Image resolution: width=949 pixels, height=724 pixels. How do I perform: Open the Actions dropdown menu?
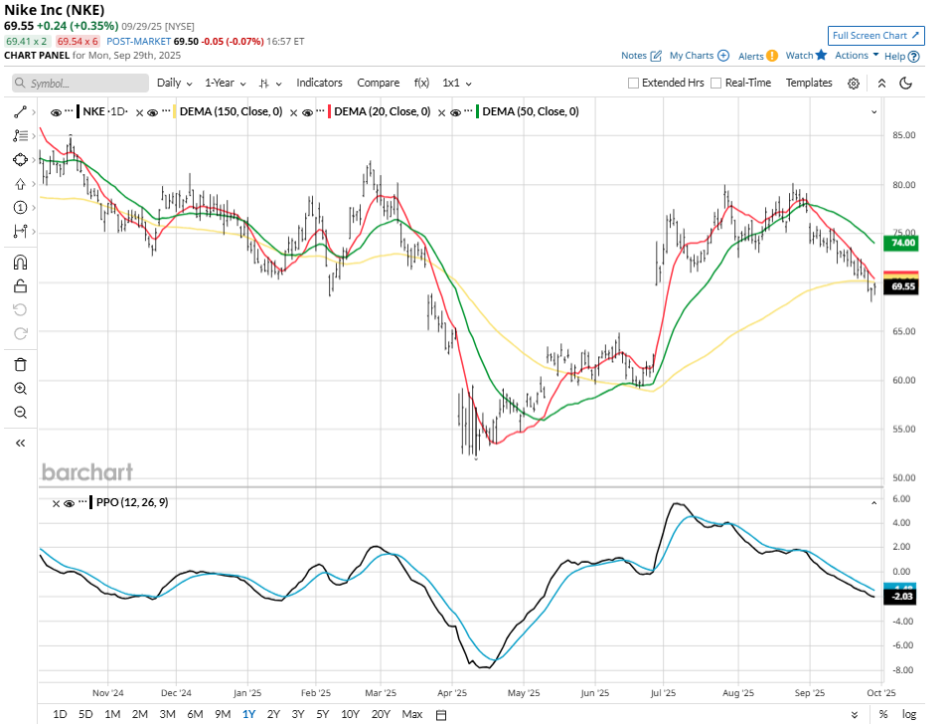(x=857, y=55)
